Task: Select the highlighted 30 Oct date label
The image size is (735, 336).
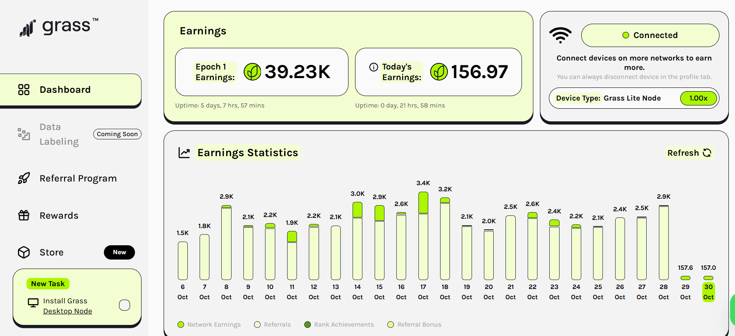Action: click(x=708, y=292)
